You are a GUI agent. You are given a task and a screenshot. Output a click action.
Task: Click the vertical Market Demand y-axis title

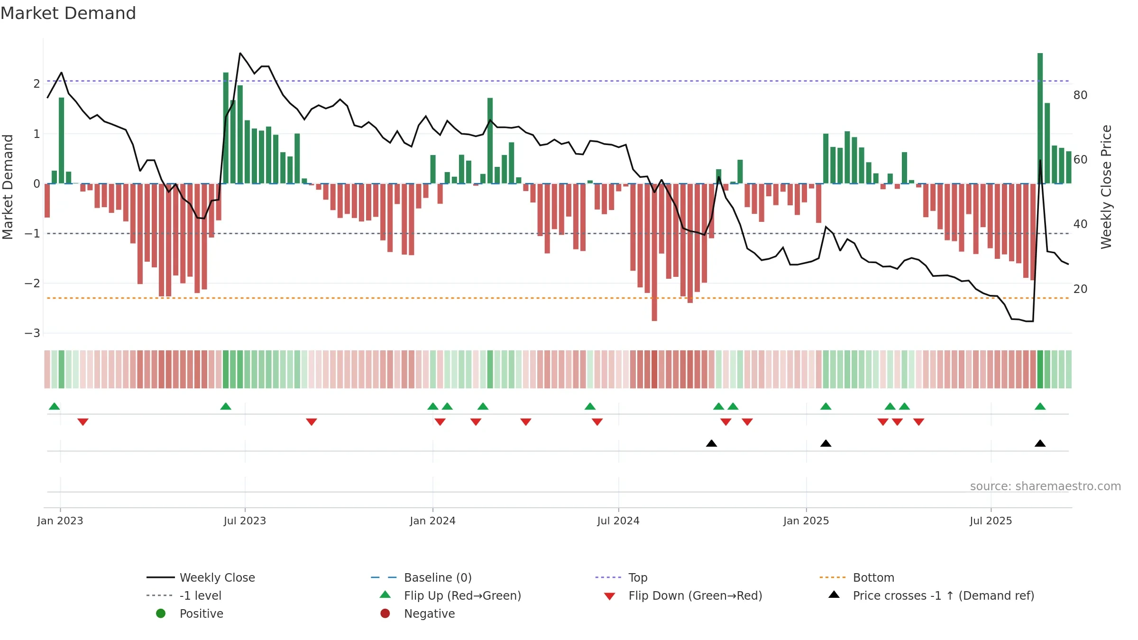coord(8,187)
